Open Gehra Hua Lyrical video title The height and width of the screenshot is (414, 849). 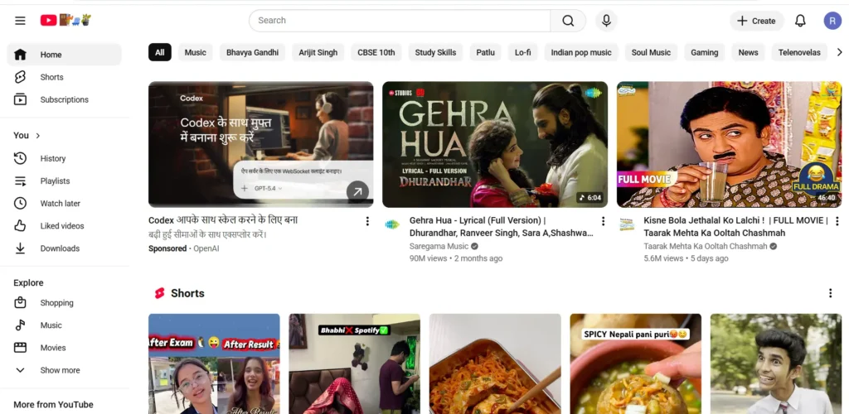pyautogui.click(x=502, y=226)
